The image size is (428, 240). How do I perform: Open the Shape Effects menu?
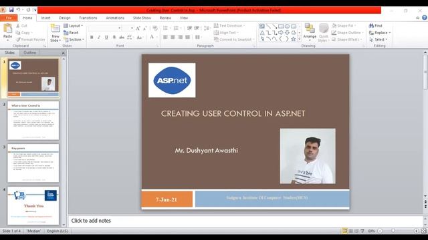pos(346,39)
